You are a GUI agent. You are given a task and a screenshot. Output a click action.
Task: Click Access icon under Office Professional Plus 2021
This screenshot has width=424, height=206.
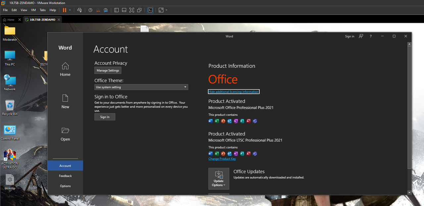pos(248,121)
